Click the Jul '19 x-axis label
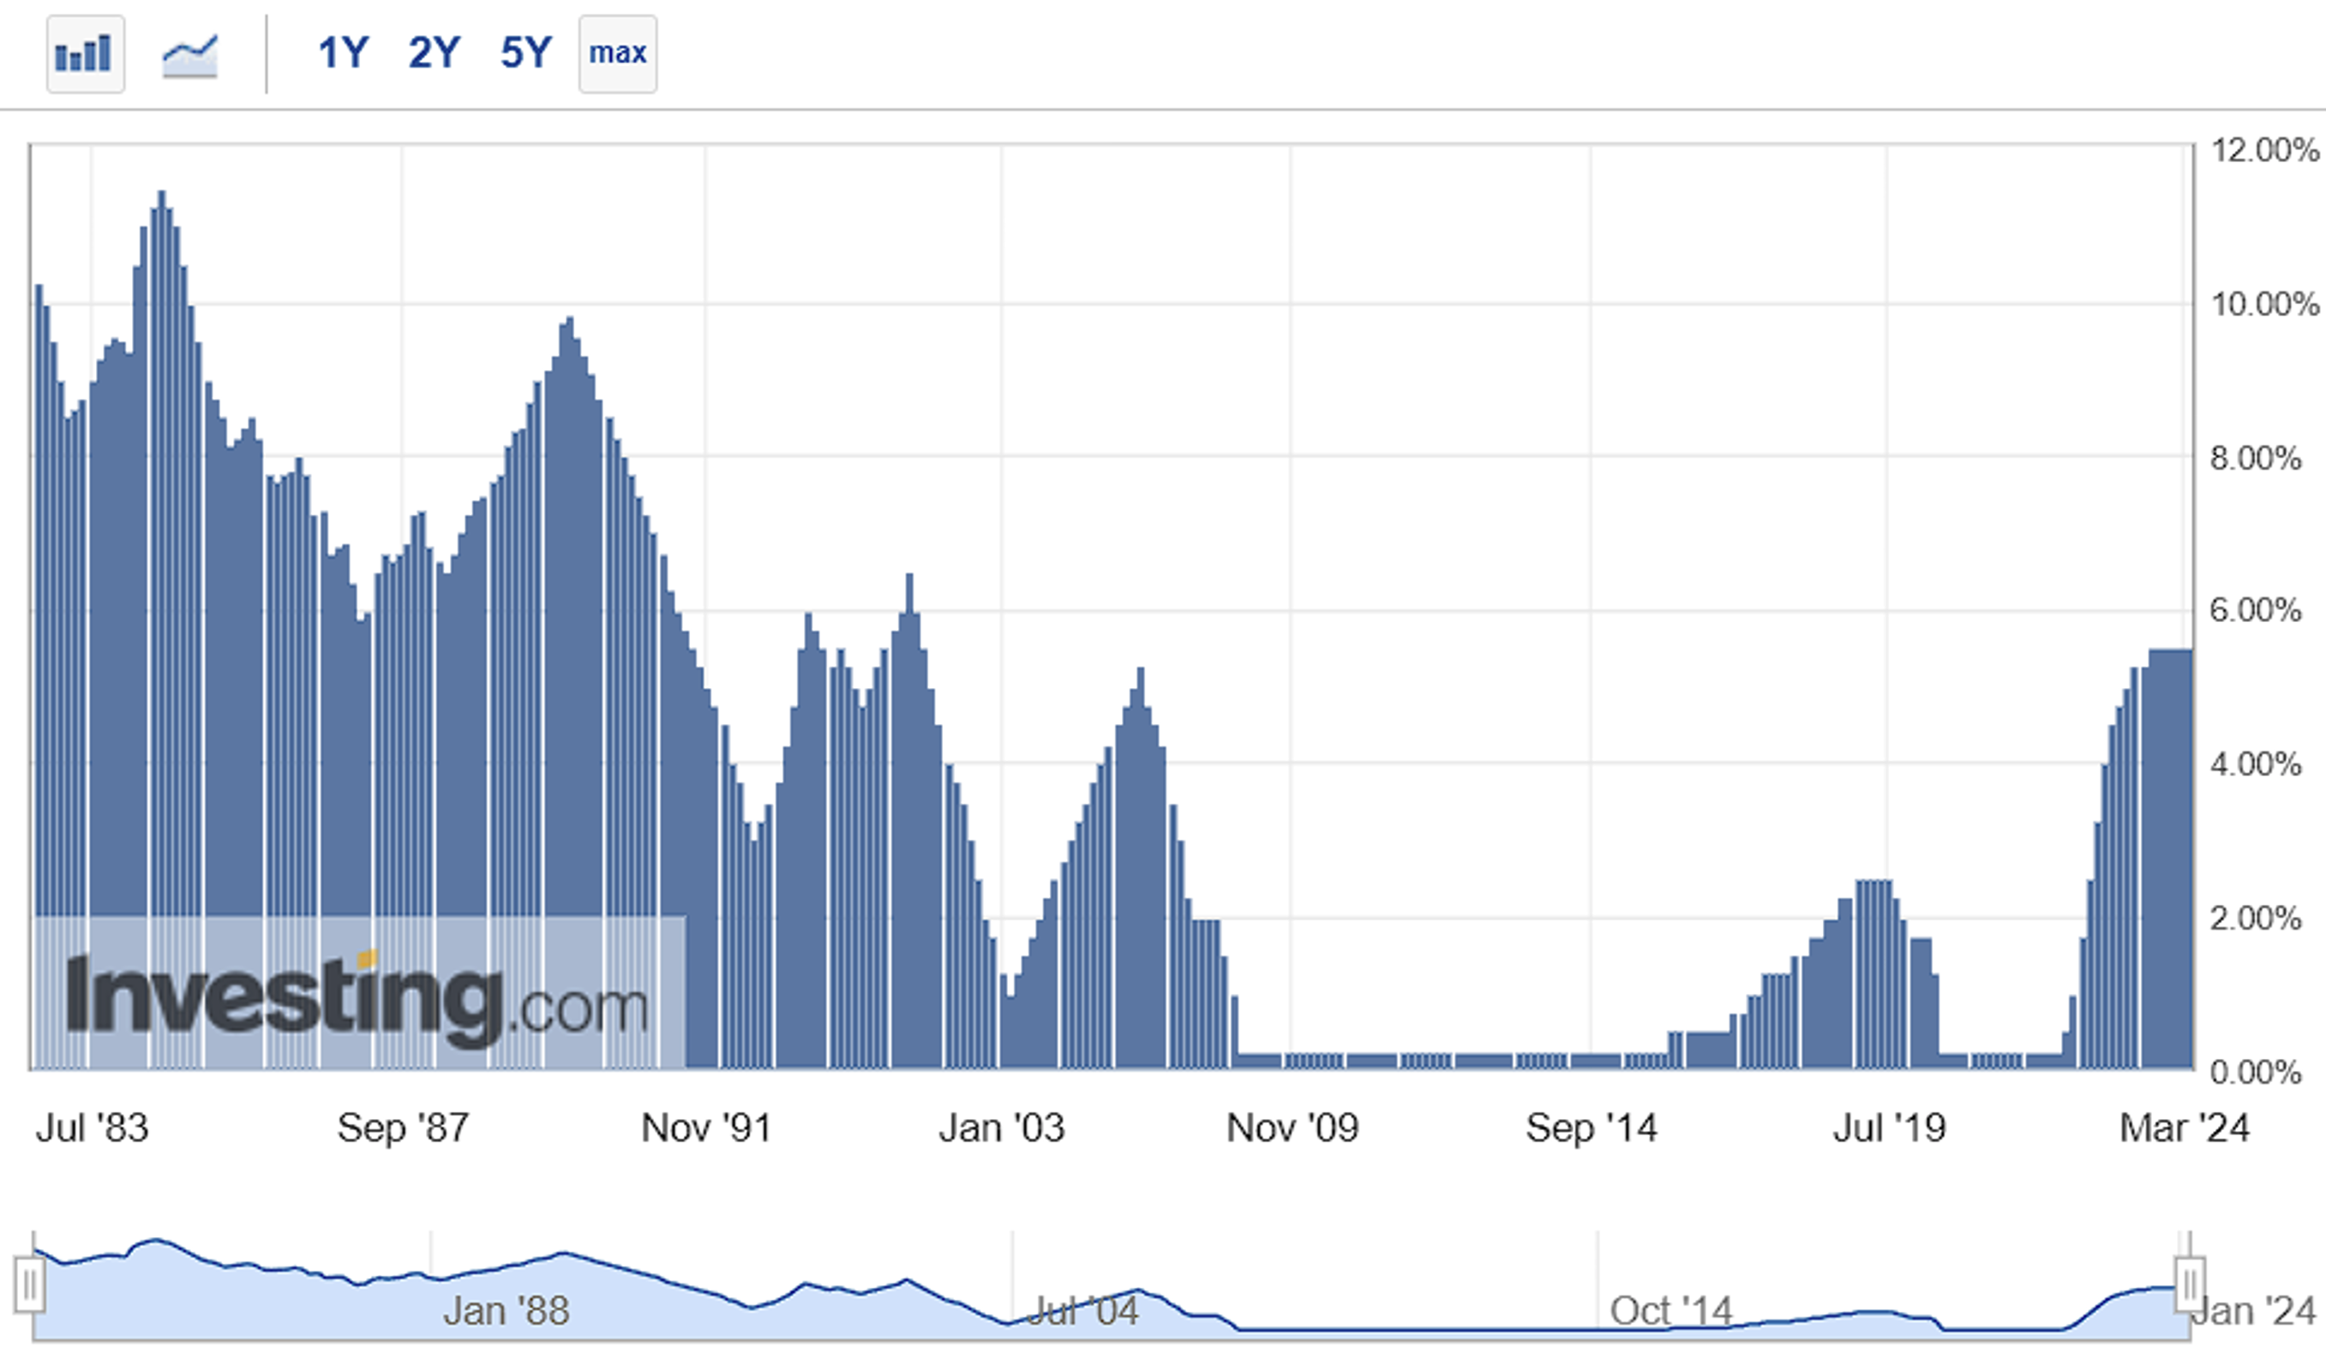 coord(1890,1128)
